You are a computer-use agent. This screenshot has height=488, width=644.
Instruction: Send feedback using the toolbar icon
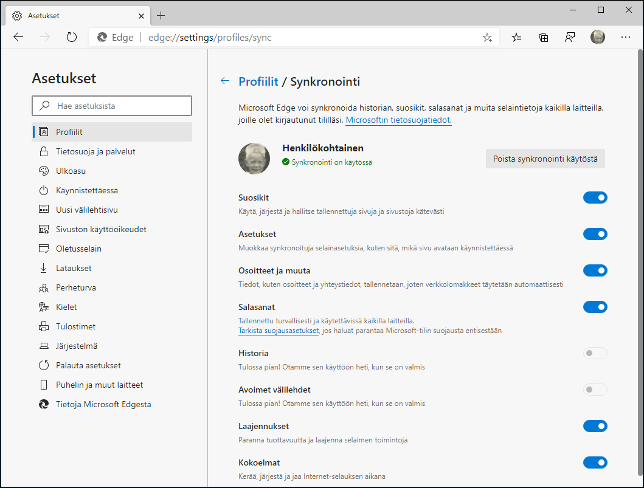click(x=570, y=37)
